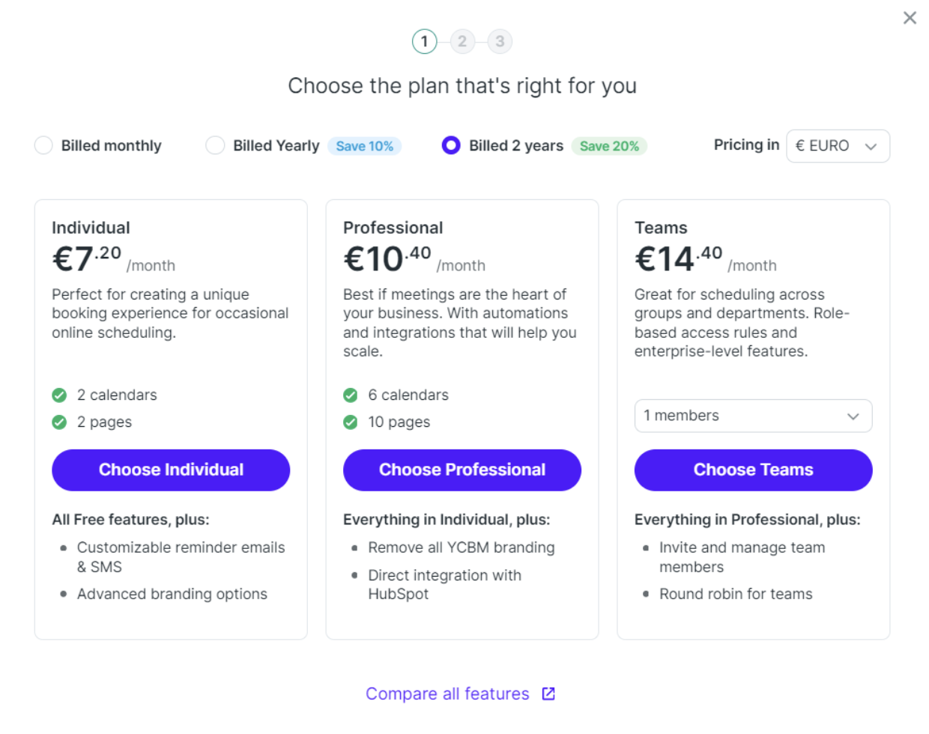Choose the Individual plan

click(171, 470)
